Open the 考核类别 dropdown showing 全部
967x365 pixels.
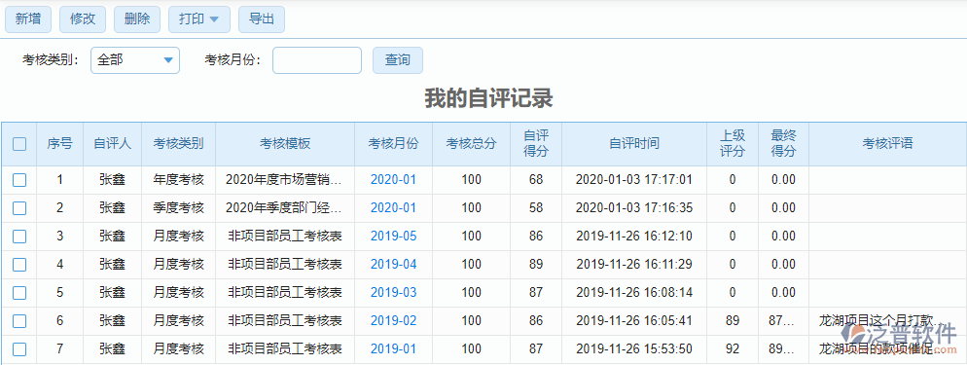pyautogui.click(x=135, y=60)
